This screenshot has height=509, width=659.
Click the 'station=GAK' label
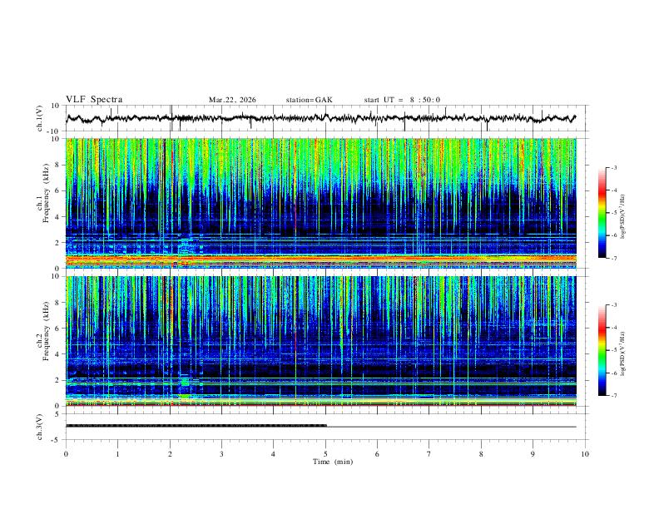tap(309, 100)
